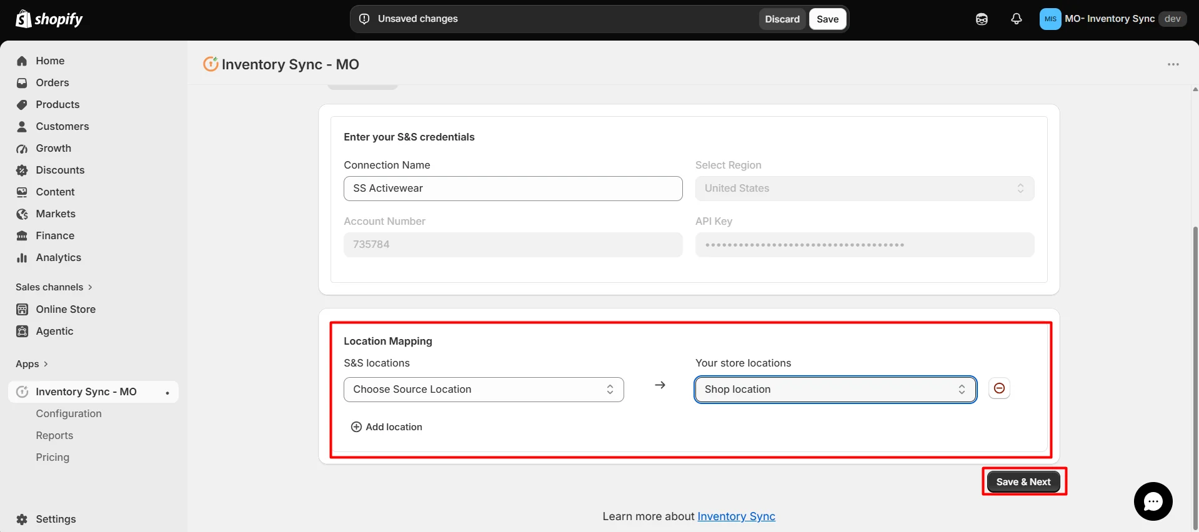Open the Sidekick assistant icon
This screenshot has width=1199, height=532.
pyautogui.click(x=982, y=19)
